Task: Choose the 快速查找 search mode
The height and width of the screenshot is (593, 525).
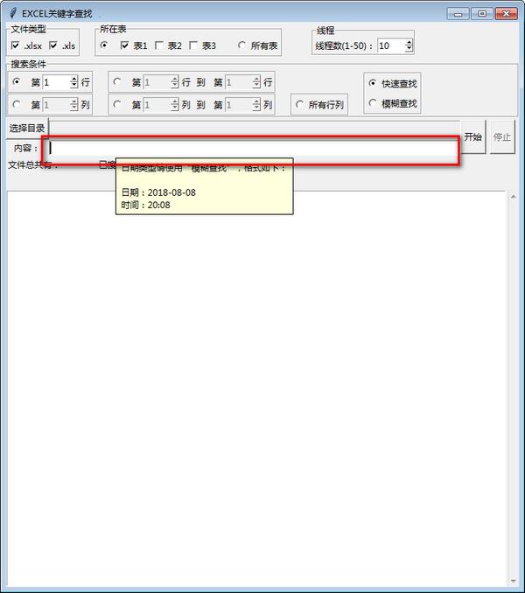Action: pos(373,83)
